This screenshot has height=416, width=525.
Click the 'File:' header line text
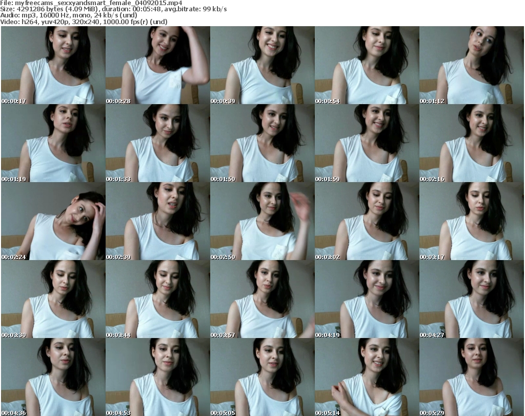(x=91, y=3)
